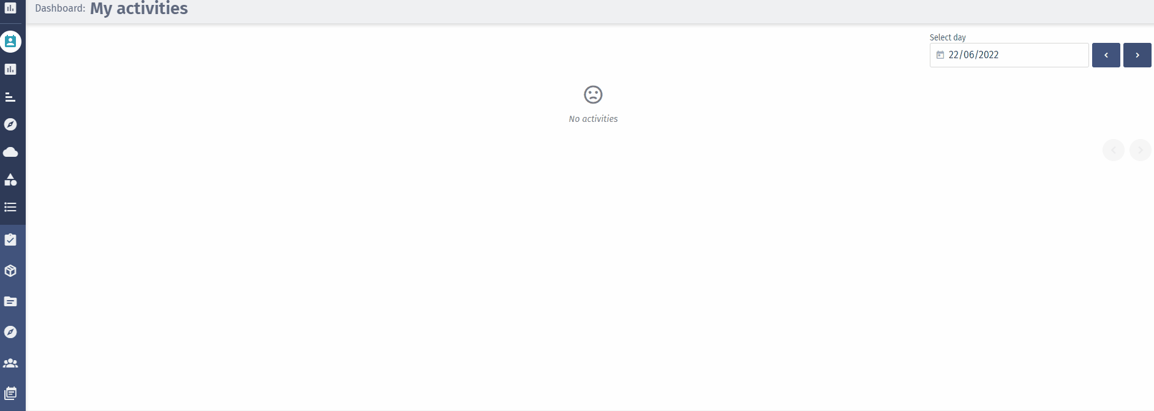1154x411 pixels.
Task: Open the clipboard checkmark sidebar icon
Action: (10, 239)
